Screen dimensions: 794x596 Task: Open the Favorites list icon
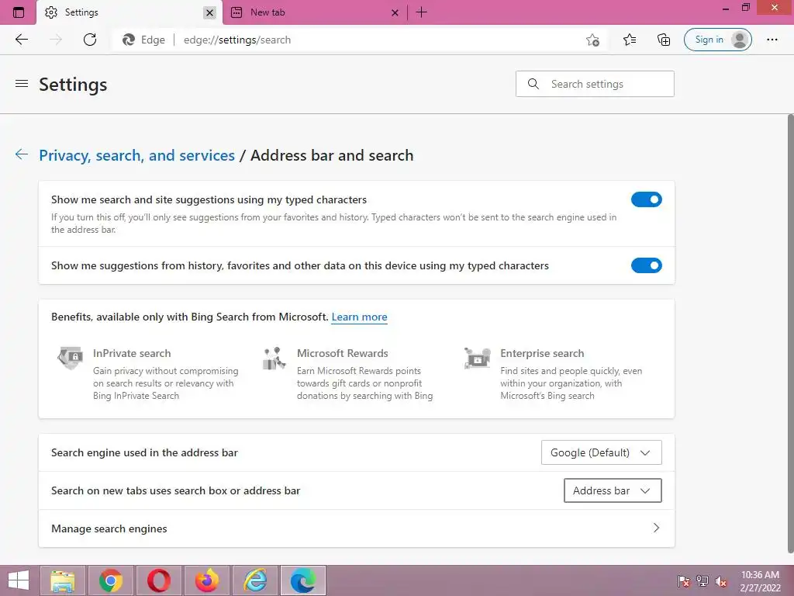(x=630, y=40)
